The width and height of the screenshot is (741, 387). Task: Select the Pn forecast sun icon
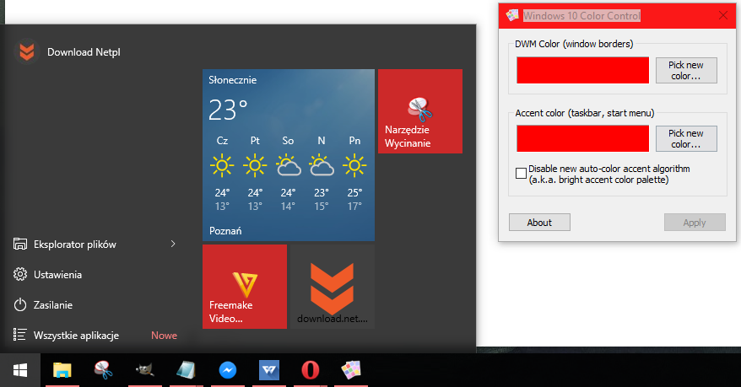pyautogui.click(x=354, y=166)
